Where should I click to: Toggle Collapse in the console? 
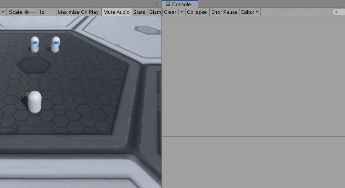tap(197, 12)
